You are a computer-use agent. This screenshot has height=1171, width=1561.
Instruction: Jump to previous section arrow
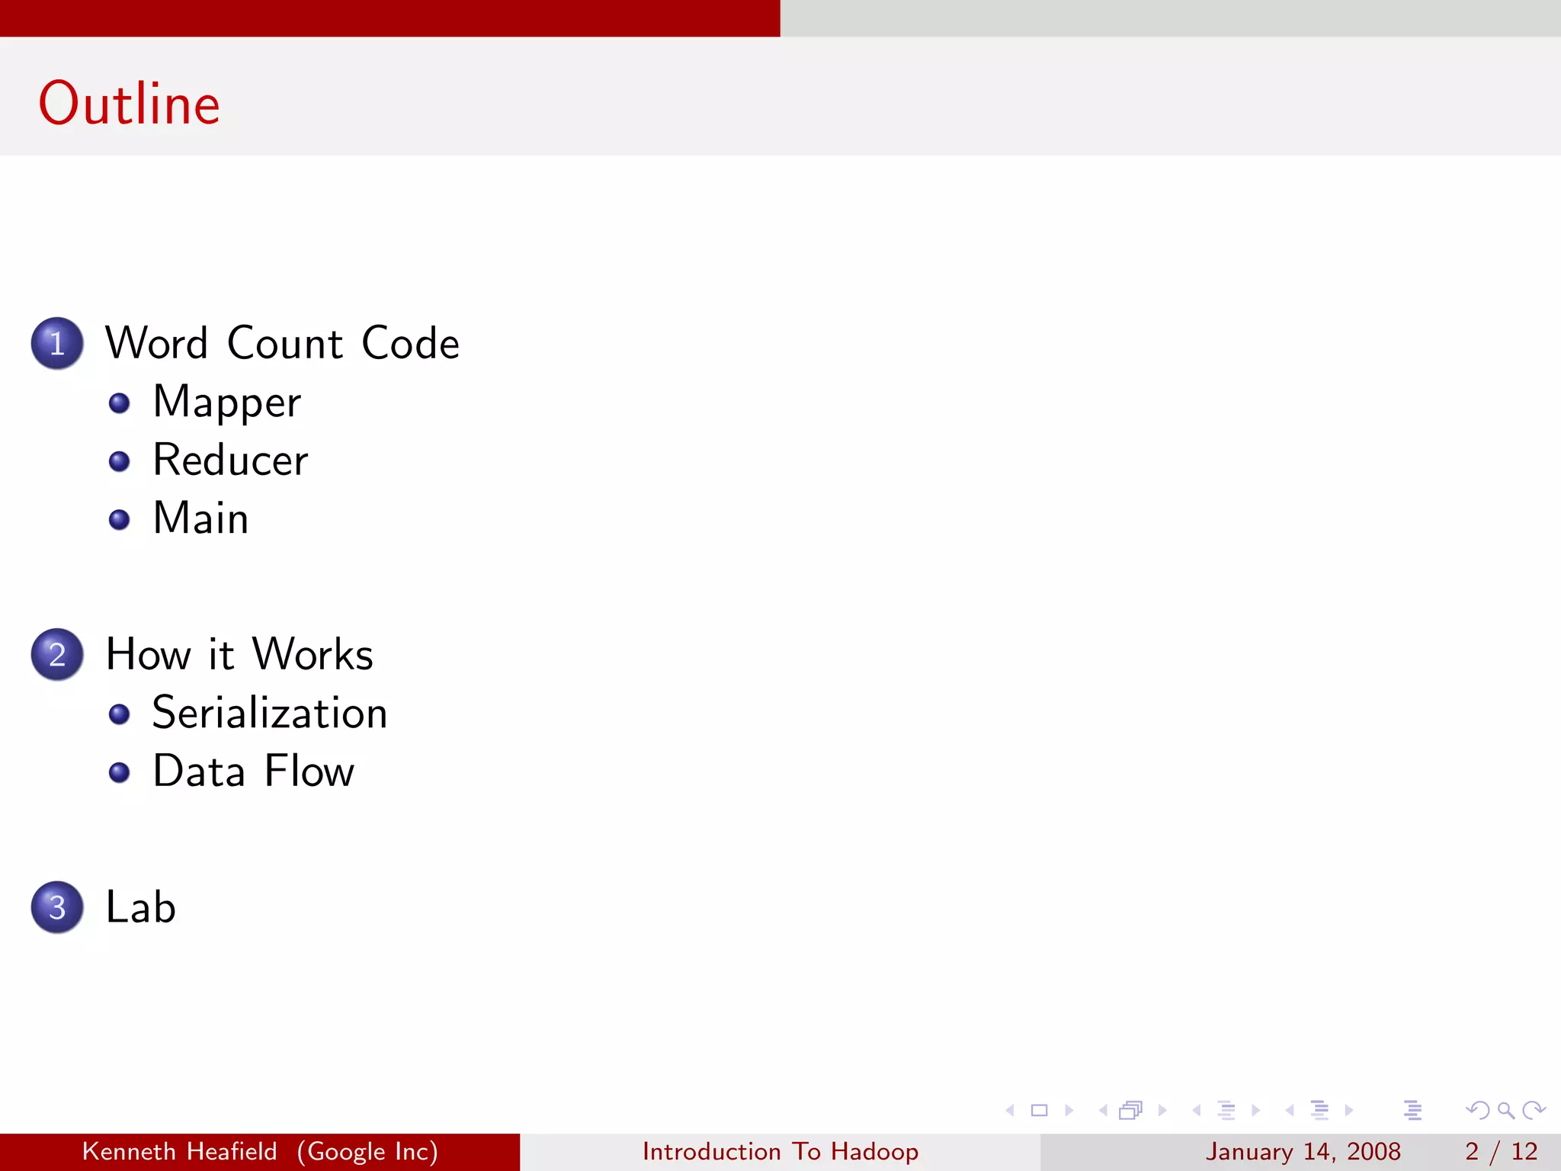point(1290,1111)
